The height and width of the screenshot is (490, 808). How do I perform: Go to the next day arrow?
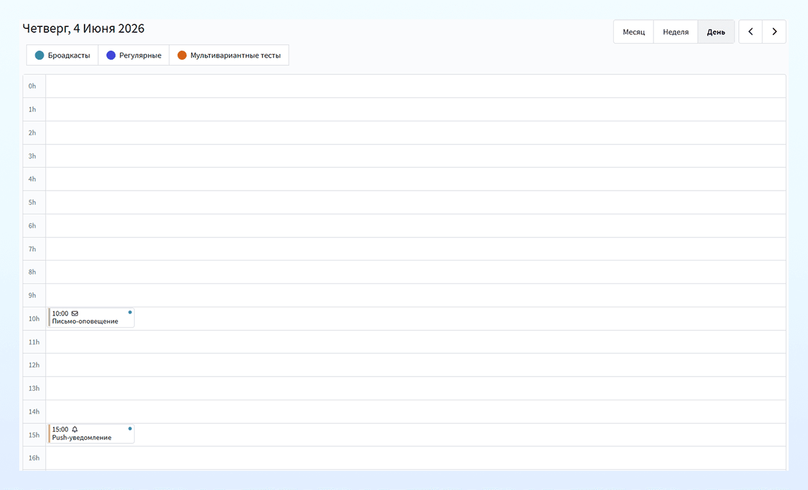point(775,31)
